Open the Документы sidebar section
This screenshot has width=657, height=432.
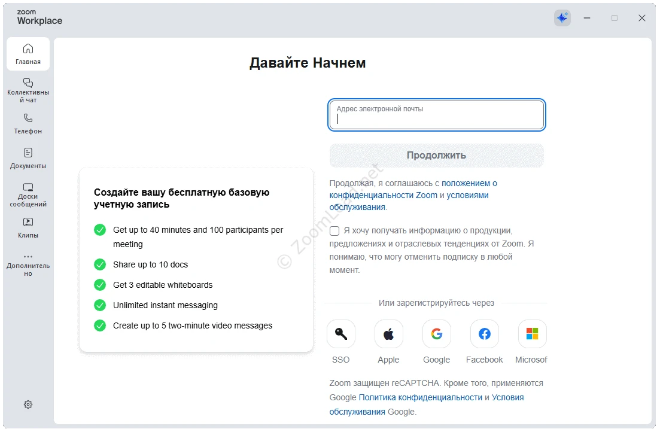pyautogui.click(x=28, y=158)
